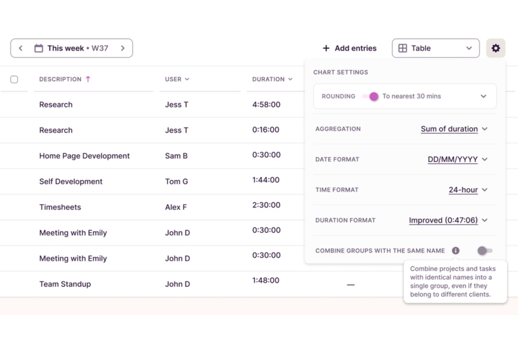Click duration 2:30:00
Image resolution: width=518 pixels, height=345 pixels.
(x=266, y=205)
